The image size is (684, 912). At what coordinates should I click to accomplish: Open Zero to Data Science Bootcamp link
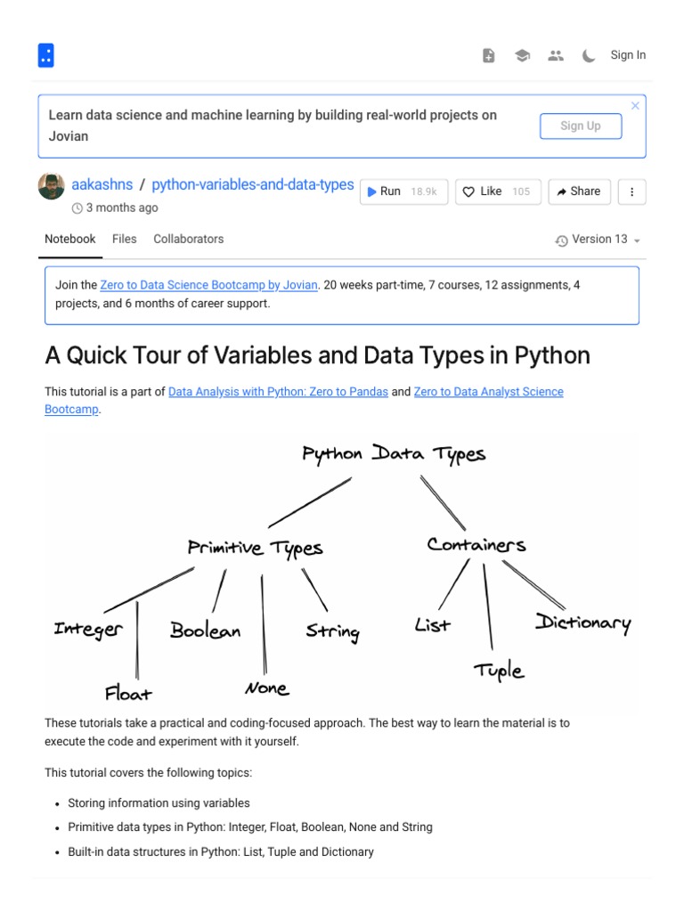click(x=208, y=285)
